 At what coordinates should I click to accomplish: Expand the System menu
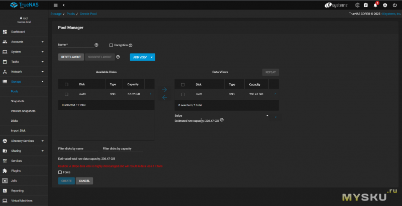pos(43,52)
